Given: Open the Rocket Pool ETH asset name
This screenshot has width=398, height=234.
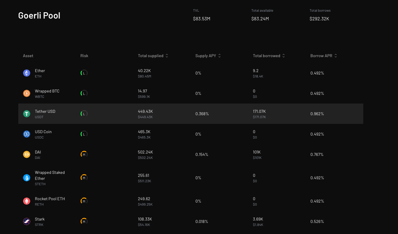Looking at the screenshot, I should (50, 199).
